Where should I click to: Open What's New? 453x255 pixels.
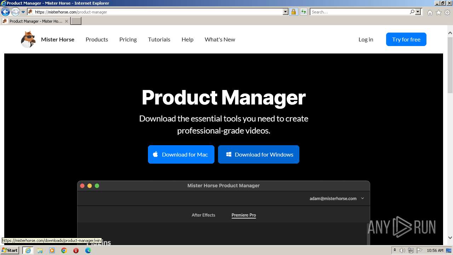point(220,39)
